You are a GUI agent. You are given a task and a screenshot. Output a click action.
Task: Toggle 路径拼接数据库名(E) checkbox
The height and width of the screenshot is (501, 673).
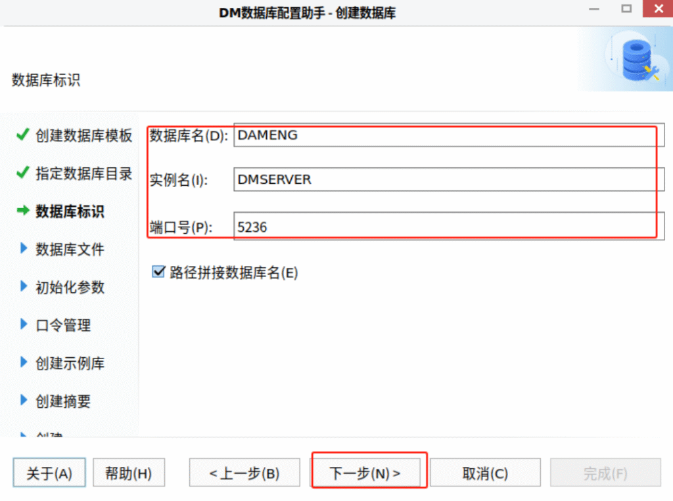pyautogui.click(x=158, y=272)
